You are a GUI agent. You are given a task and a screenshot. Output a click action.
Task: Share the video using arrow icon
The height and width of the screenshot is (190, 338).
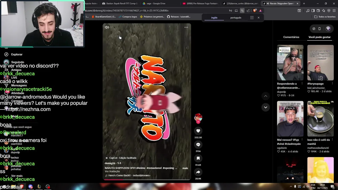198,172
